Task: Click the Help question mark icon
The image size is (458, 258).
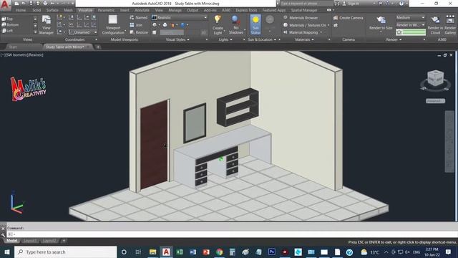Action: 401,4
